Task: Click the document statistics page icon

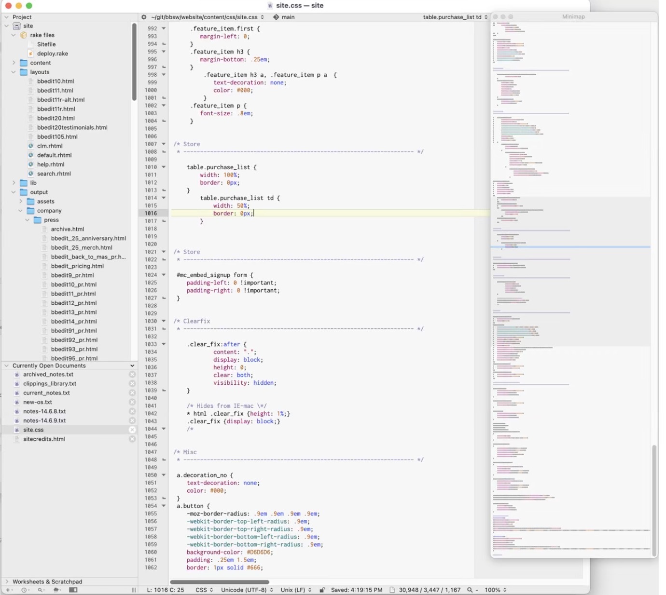Action: pos(392,590)
